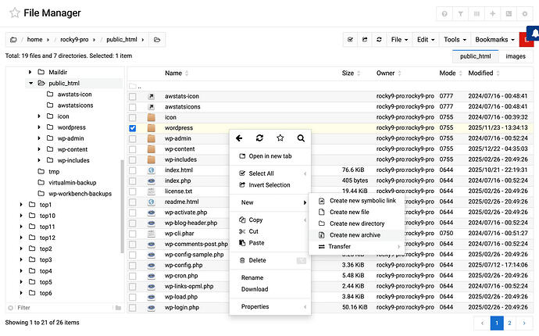Uncheck the wordpress folder checkbox
Image resolution: width=539 pixels, height=336 pixels.
pos(132,127)
